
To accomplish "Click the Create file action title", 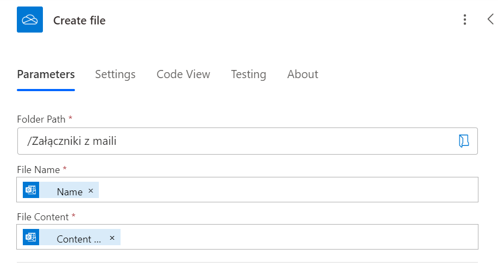I will click(x=79, y=21).
